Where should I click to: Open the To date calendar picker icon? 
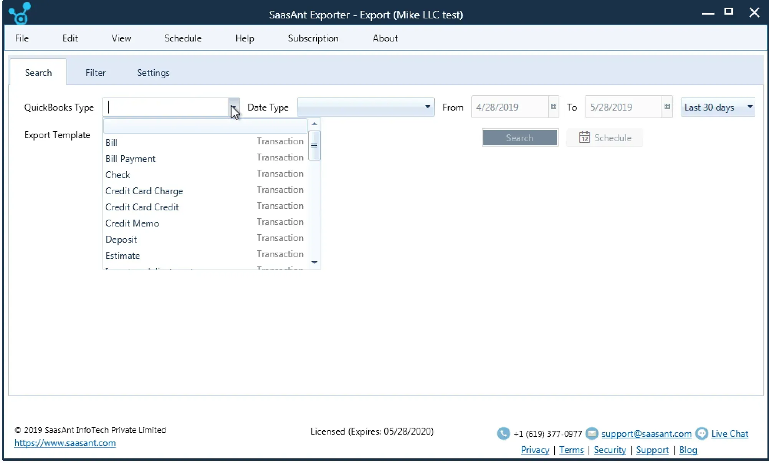click(667, 107)
